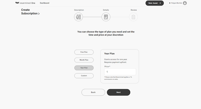The image size is (201, 109).
Task: Click the Review step checklist icon
Action: pyautogui.click(x=133, y=17)
